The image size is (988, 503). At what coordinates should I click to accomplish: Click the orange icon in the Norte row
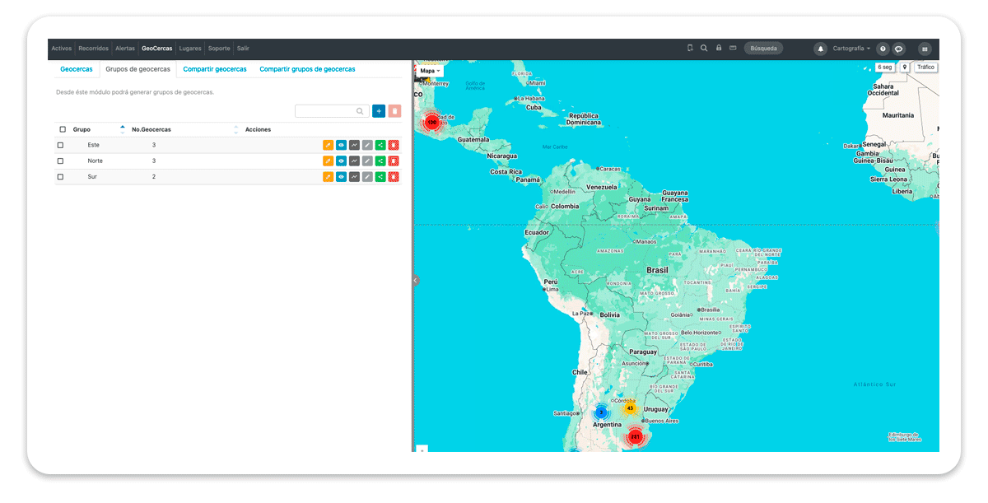[x=328, y=161]
